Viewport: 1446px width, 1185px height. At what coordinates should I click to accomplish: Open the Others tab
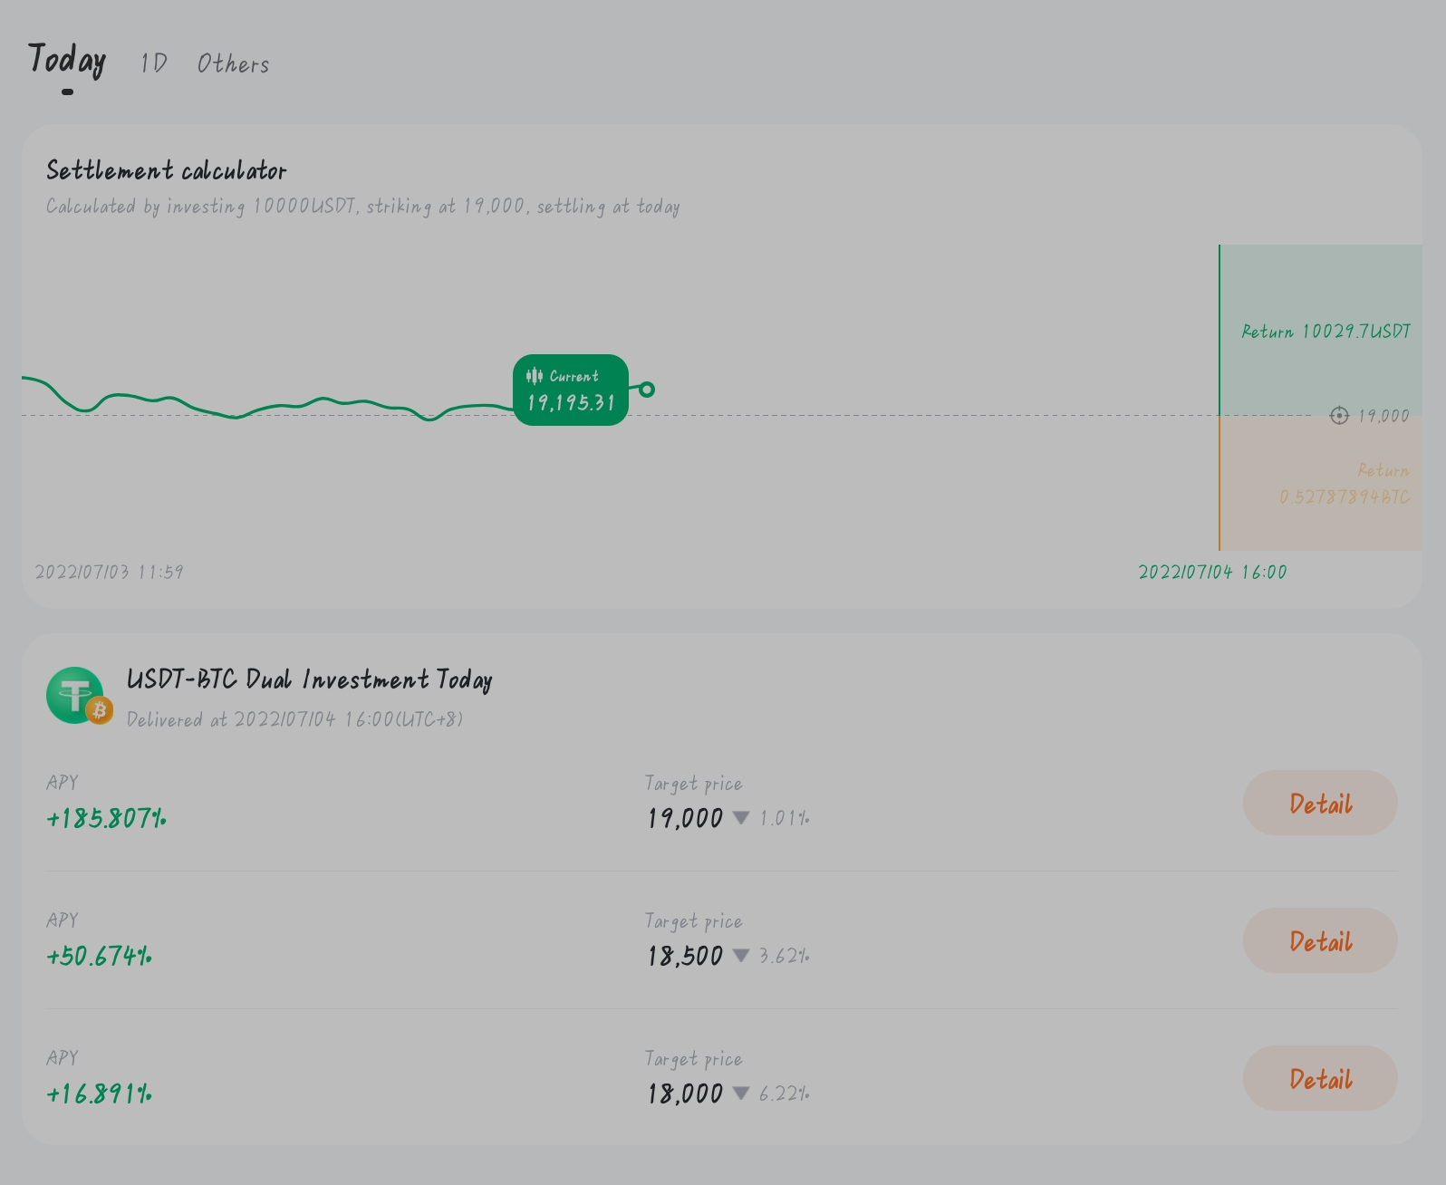[x=233, y=63]
